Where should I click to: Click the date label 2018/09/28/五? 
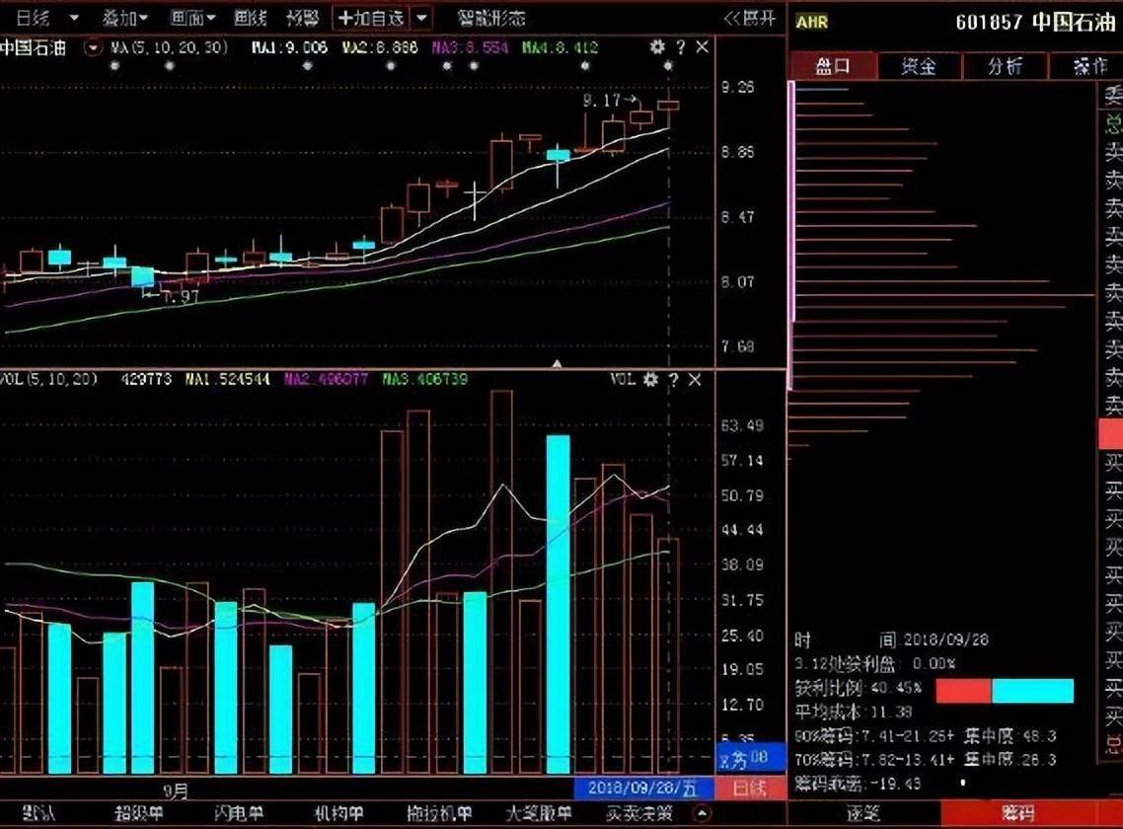tap(642, 789)
